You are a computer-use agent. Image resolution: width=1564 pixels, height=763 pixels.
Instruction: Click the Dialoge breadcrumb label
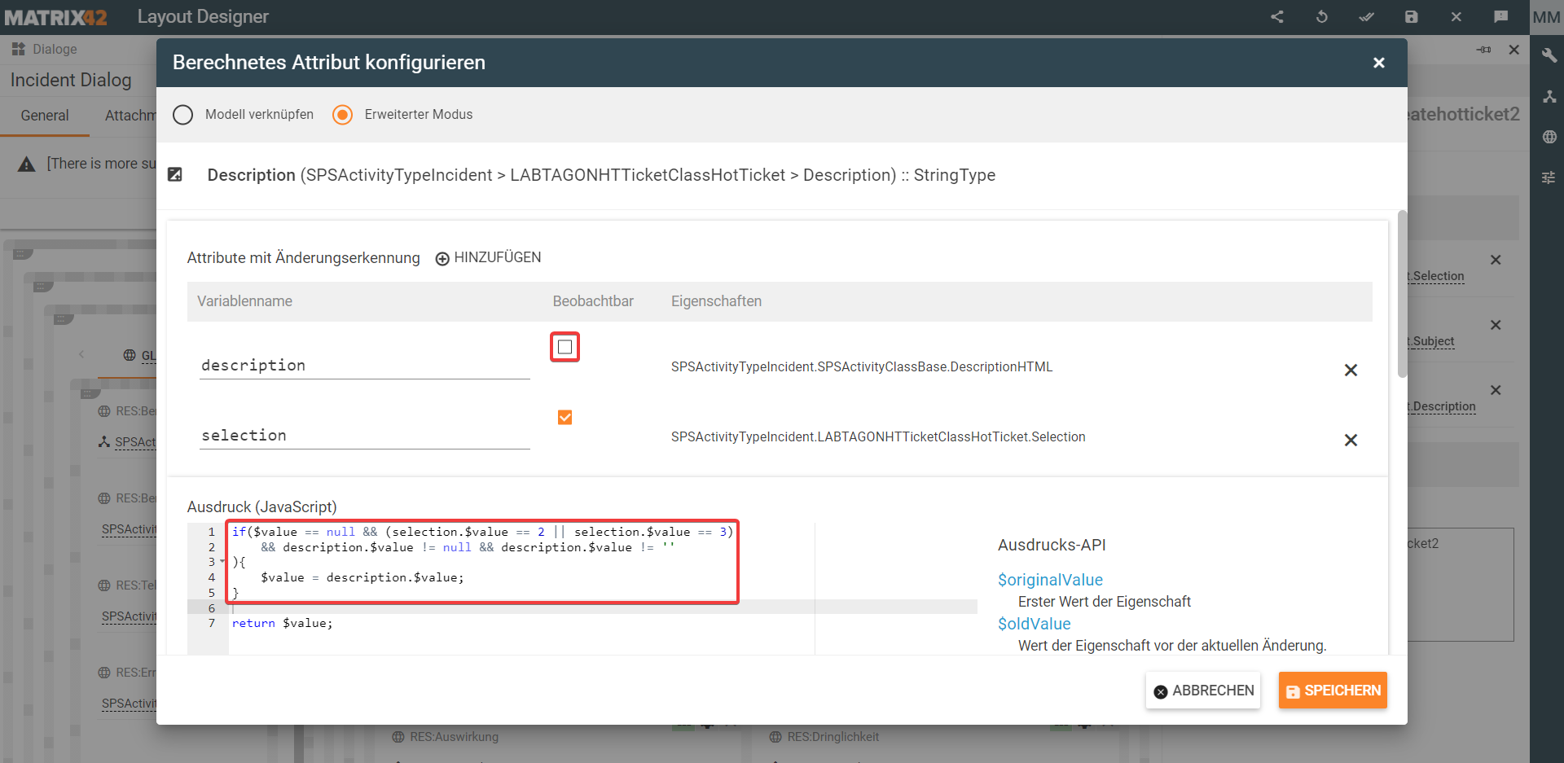pyautogui.click(x=55, y=49)
